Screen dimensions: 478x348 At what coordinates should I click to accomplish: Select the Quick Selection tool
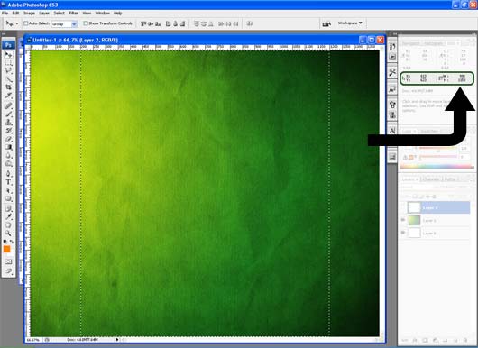(x=8, y=79)
